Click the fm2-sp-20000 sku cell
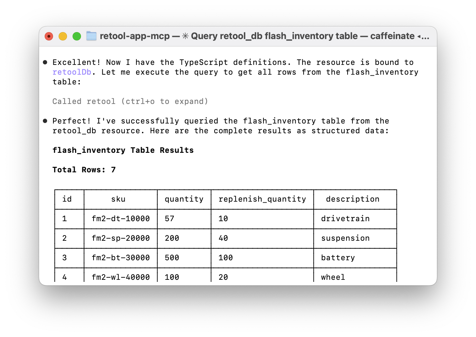This screenshot has width=476, height=337. 121,238
